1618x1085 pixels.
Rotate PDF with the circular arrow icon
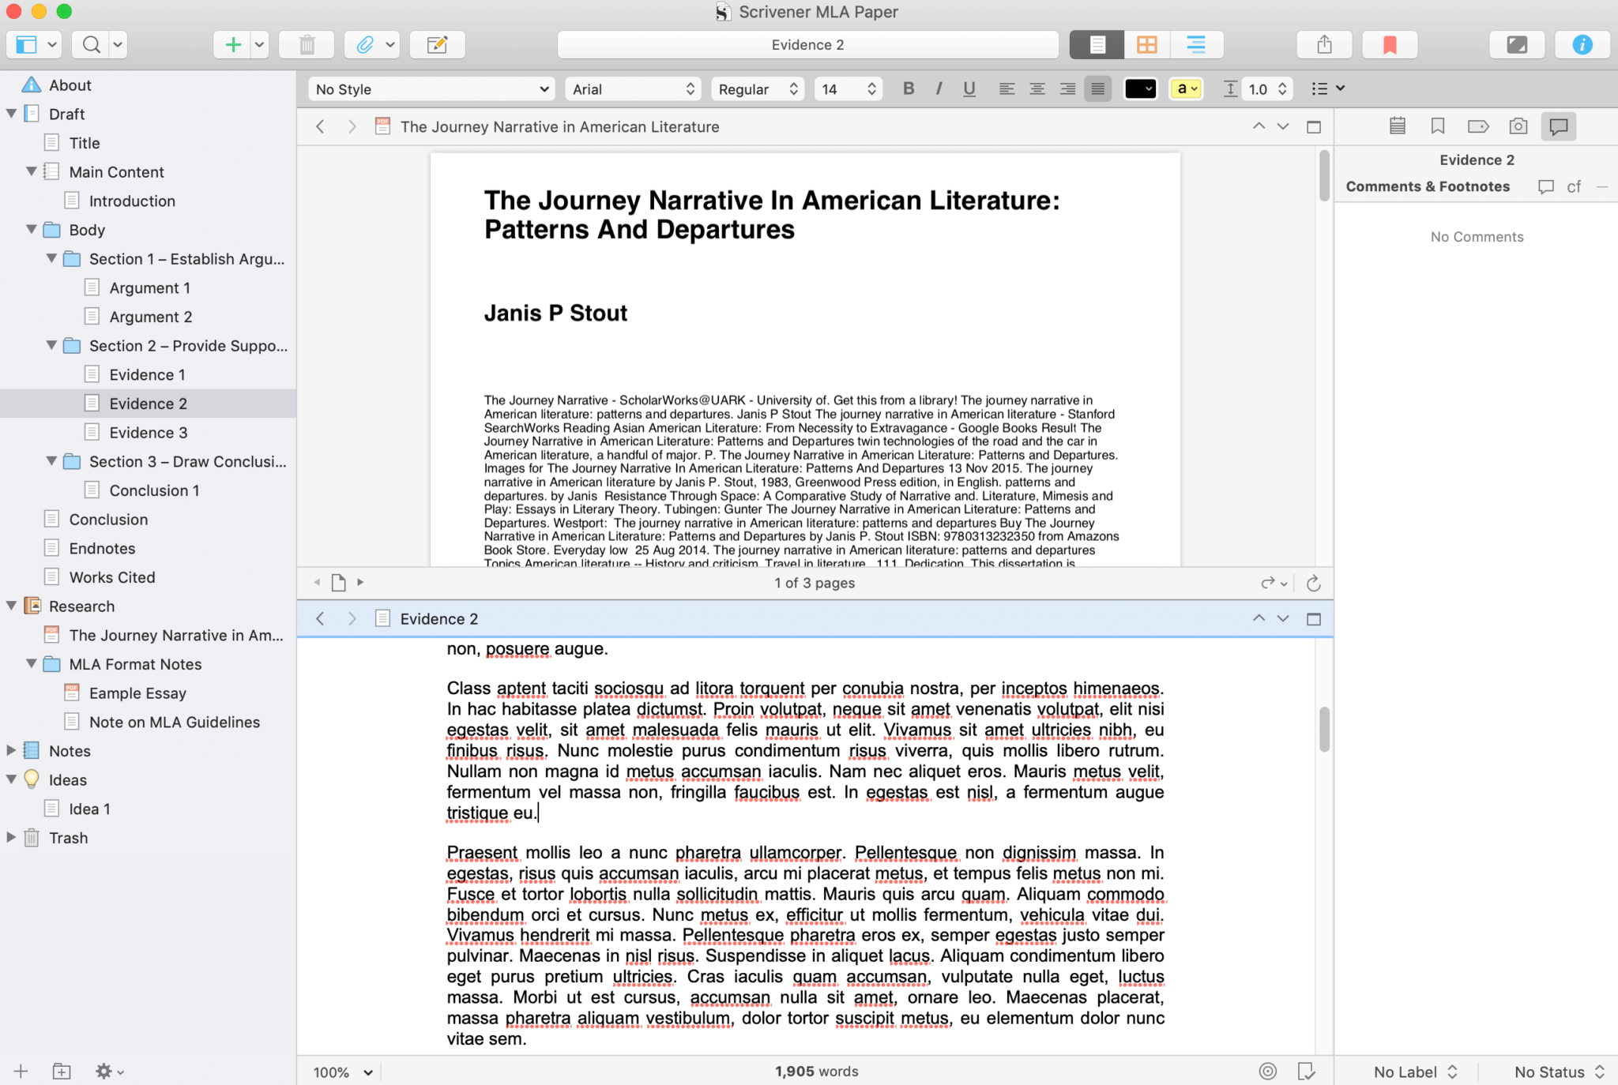pos(1313,583)
